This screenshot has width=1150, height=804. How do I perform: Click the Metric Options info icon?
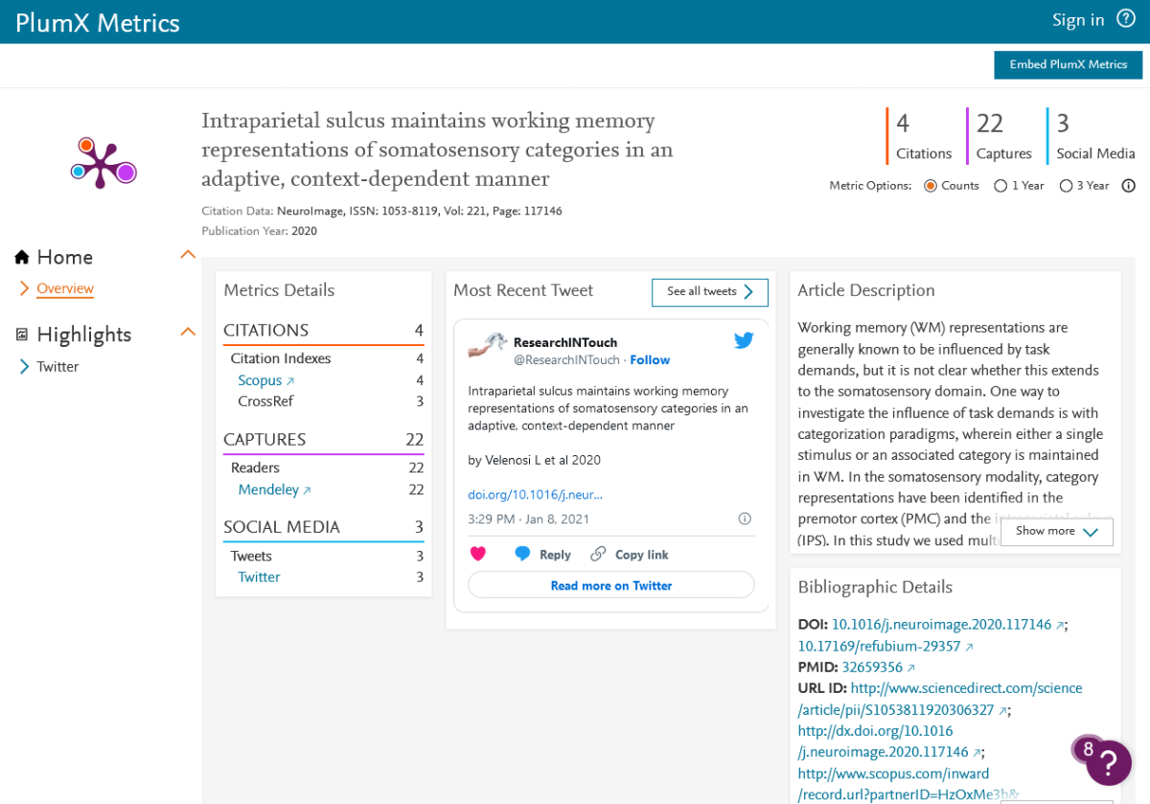click(1128, 186)
